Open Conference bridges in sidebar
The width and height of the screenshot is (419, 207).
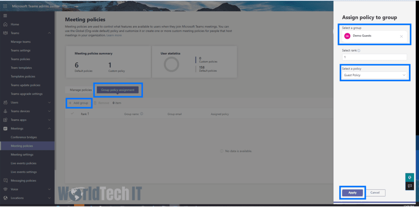pos(24,137)
